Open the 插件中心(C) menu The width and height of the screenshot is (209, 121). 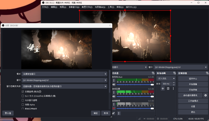[x=131, y=7]
